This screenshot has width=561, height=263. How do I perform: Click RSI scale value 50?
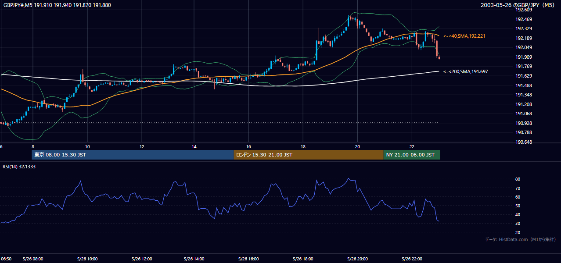[518, 206]
